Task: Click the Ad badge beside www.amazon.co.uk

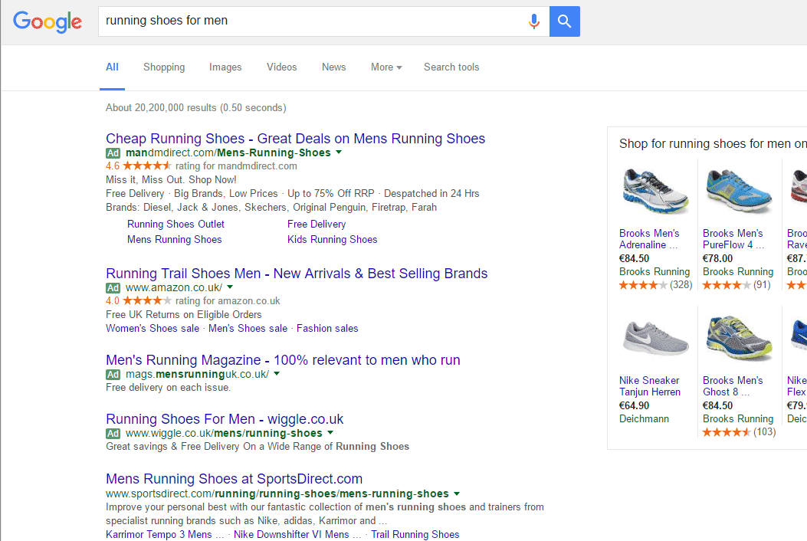Action: click(x=113, y=288)
